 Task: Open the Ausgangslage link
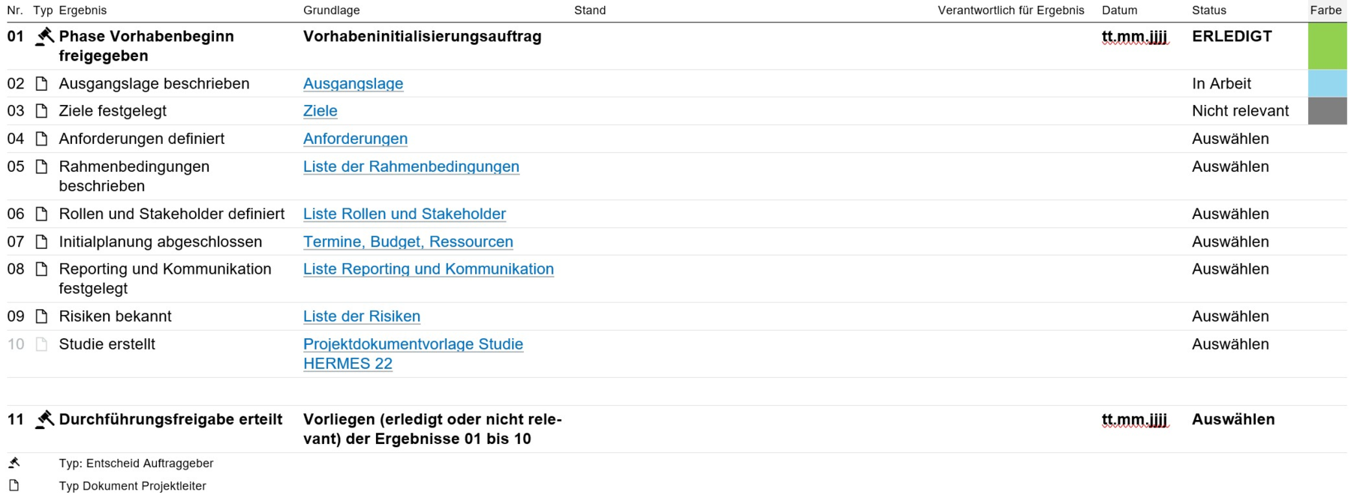coord(353,84)
